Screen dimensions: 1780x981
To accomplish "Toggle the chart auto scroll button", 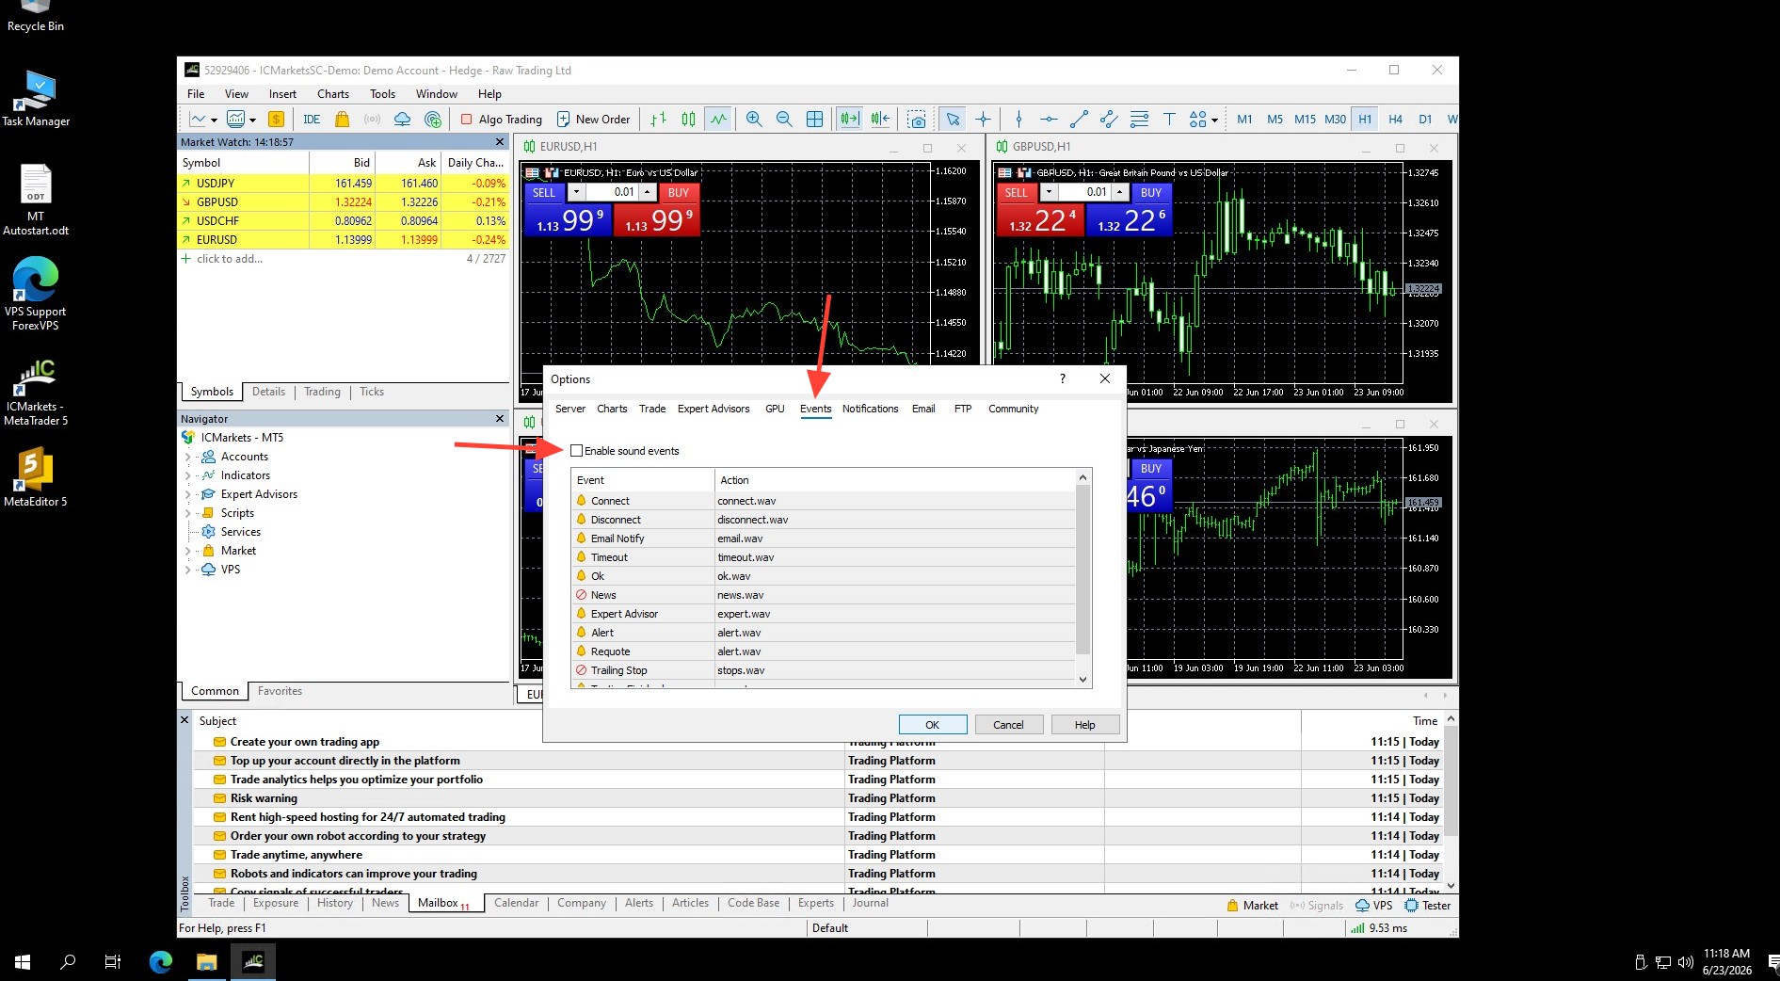I will tap(850, 120).
